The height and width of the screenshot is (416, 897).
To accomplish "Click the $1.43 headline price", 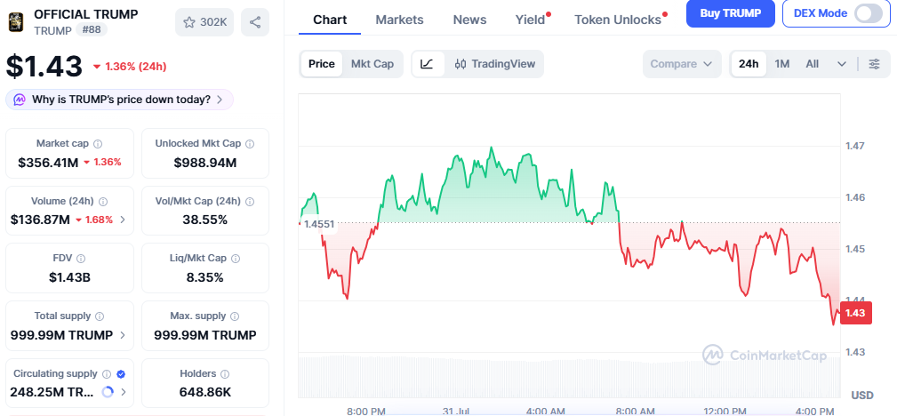I will coord(44,67).
